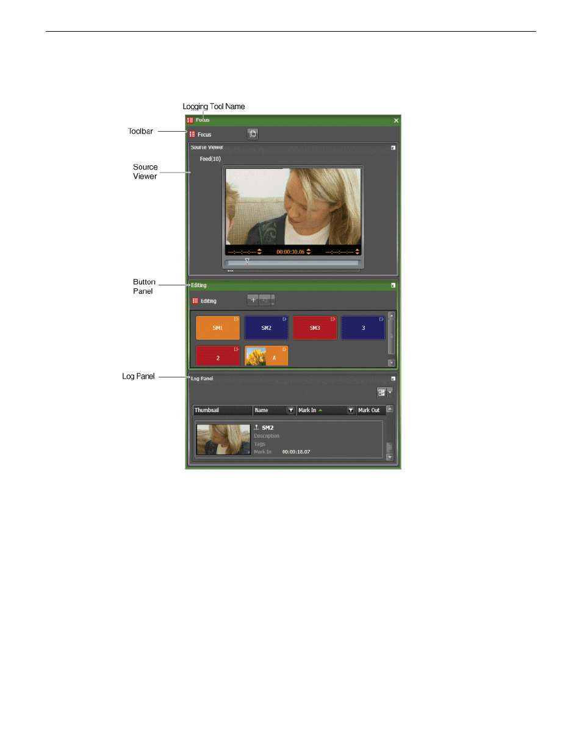The height and width of the screenshot is (753, 582).
Task: Open the Log Panel view dropdown arrow
Action: coord(390,393)
